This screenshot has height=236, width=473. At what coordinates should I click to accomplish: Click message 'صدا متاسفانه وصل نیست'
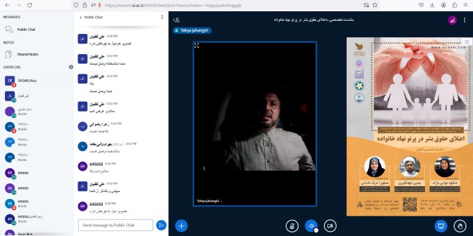[107, 64]
